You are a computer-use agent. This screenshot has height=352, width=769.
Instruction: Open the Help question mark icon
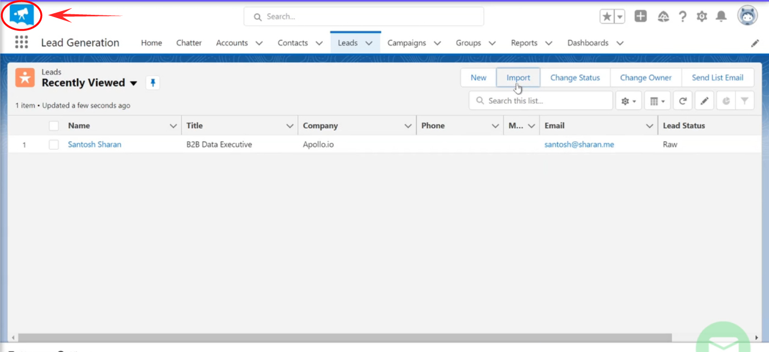pyautogui.click(x=683, y=16)
